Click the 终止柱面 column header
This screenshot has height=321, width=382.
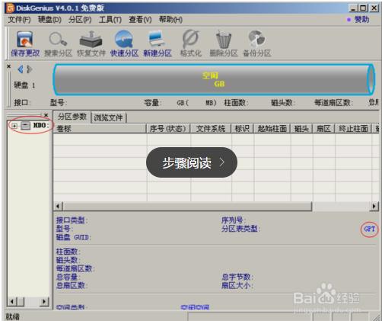pos(353,129)
